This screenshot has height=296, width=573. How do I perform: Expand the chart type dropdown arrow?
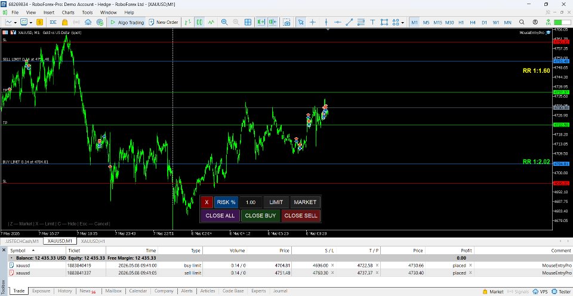point(15,22)
